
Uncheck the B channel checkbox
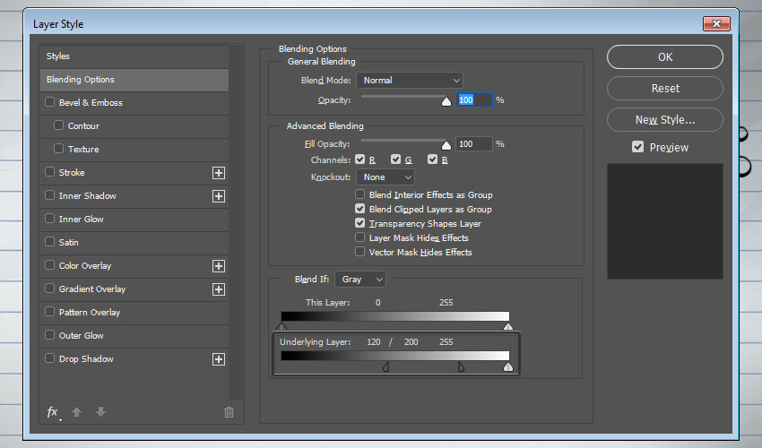point(432,159)
